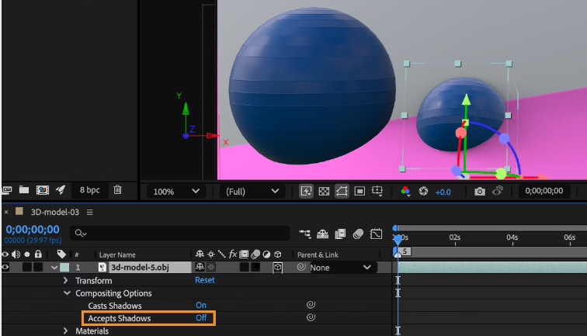The image size is (587, 336).
Task: Toggle transparency grid in viewer
Action: point(325,191)
